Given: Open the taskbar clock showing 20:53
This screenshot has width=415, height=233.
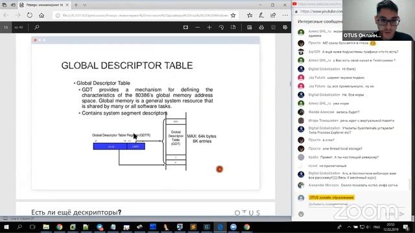Looking at the screenshot, I should pyautogui.click(x=390, y=227).
